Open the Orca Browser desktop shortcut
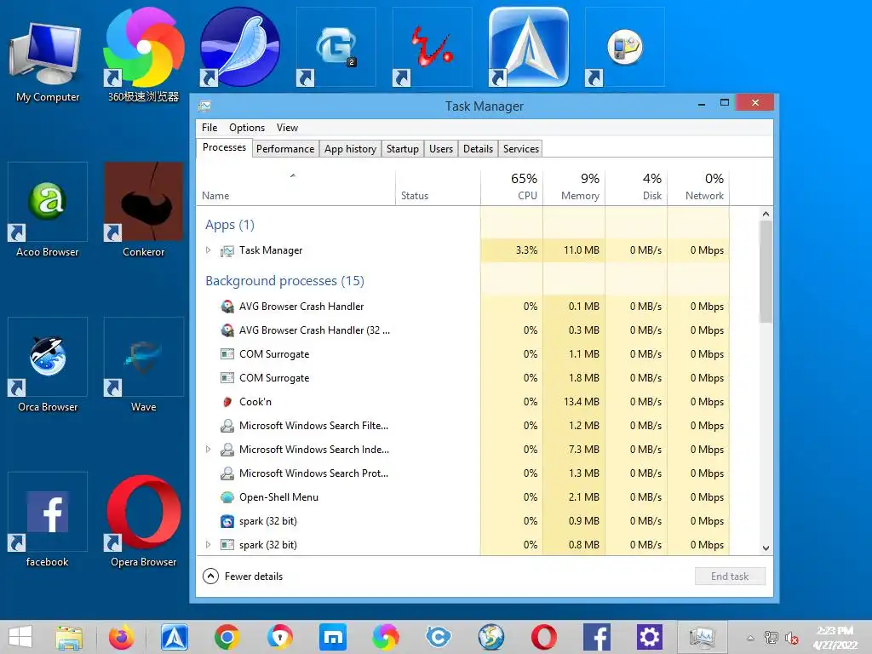This screenshot has width=872, height=654. coord(48,365)
